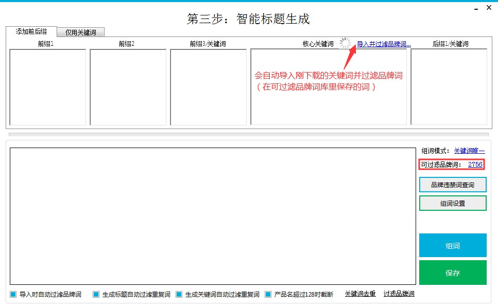
Task: Uncheck 生成标题自动过滤重复词 checkbox
Action: pyautogui.click(x=96, y=295)
